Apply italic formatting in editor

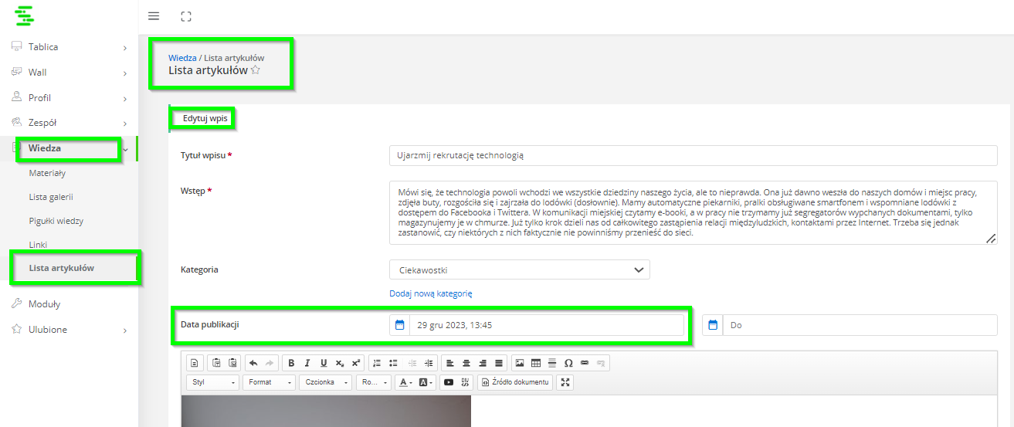click(x=307, y=363)
